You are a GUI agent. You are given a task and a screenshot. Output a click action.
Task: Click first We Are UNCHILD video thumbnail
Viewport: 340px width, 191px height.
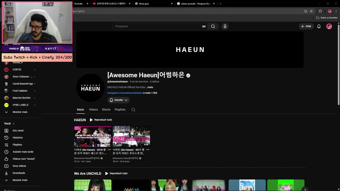93,185
